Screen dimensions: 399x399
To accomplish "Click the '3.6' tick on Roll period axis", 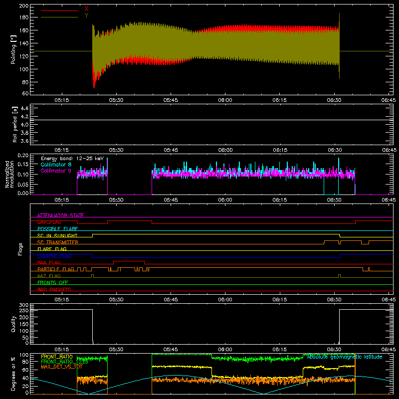I will (x=24, y=141).
